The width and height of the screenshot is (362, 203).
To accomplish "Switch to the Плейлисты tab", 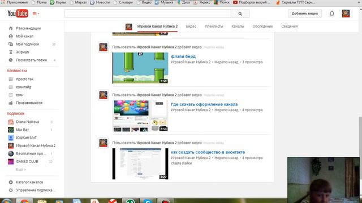I will [214, 27].
